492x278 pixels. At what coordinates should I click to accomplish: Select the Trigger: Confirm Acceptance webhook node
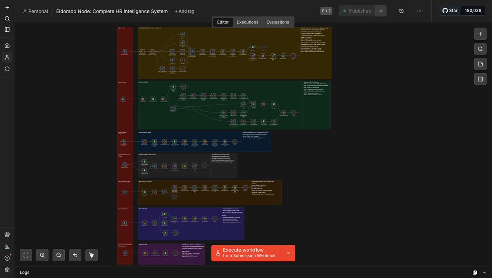[123, 141]
